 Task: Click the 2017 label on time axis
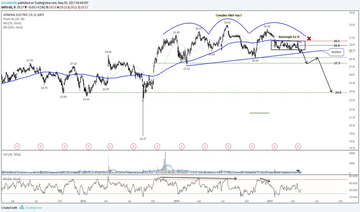coord(270,201)
